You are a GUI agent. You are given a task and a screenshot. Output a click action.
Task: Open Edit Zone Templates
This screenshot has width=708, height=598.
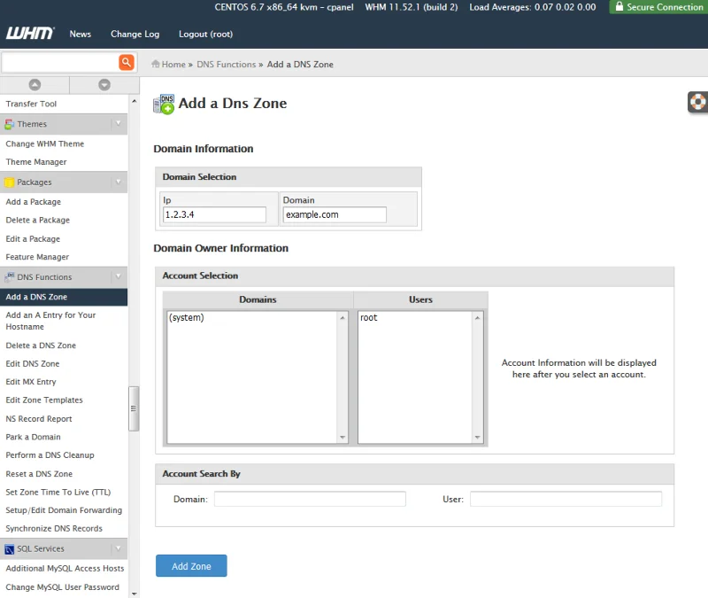point(44,400)
